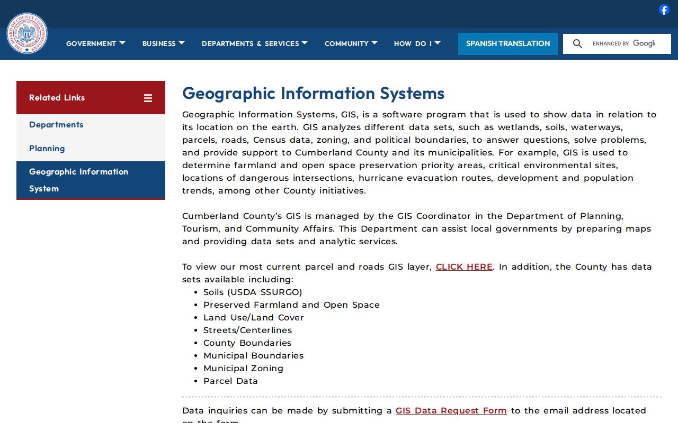Toggle the Related Links hamburger icon
The height and width of the screenshot is (423, 678).
click(x=148, y=98)
